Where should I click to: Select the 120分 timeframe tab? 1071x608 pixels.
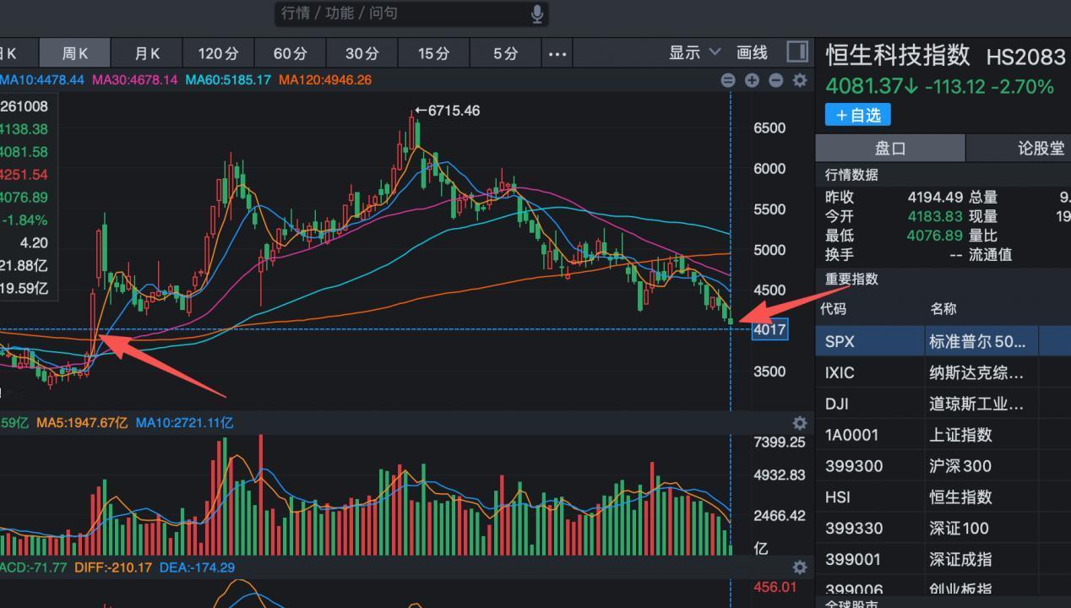pos(219,53)
